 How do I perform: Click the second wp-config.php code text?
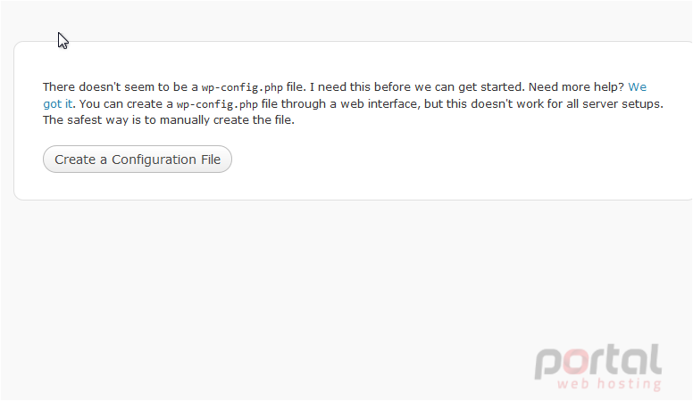(217, 104)
